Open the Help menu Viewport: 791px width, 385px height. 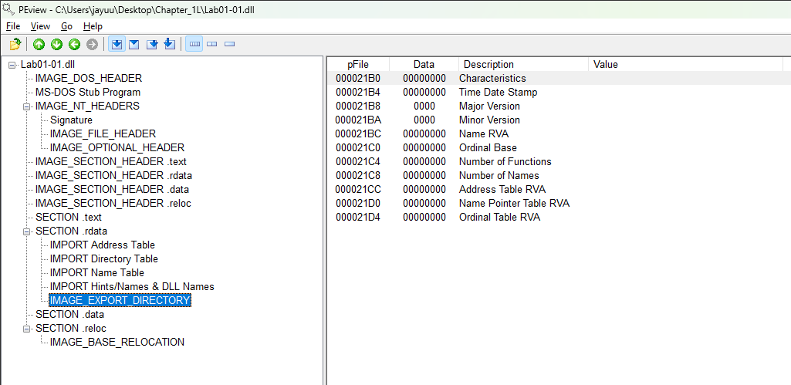(x=93, y=26)
